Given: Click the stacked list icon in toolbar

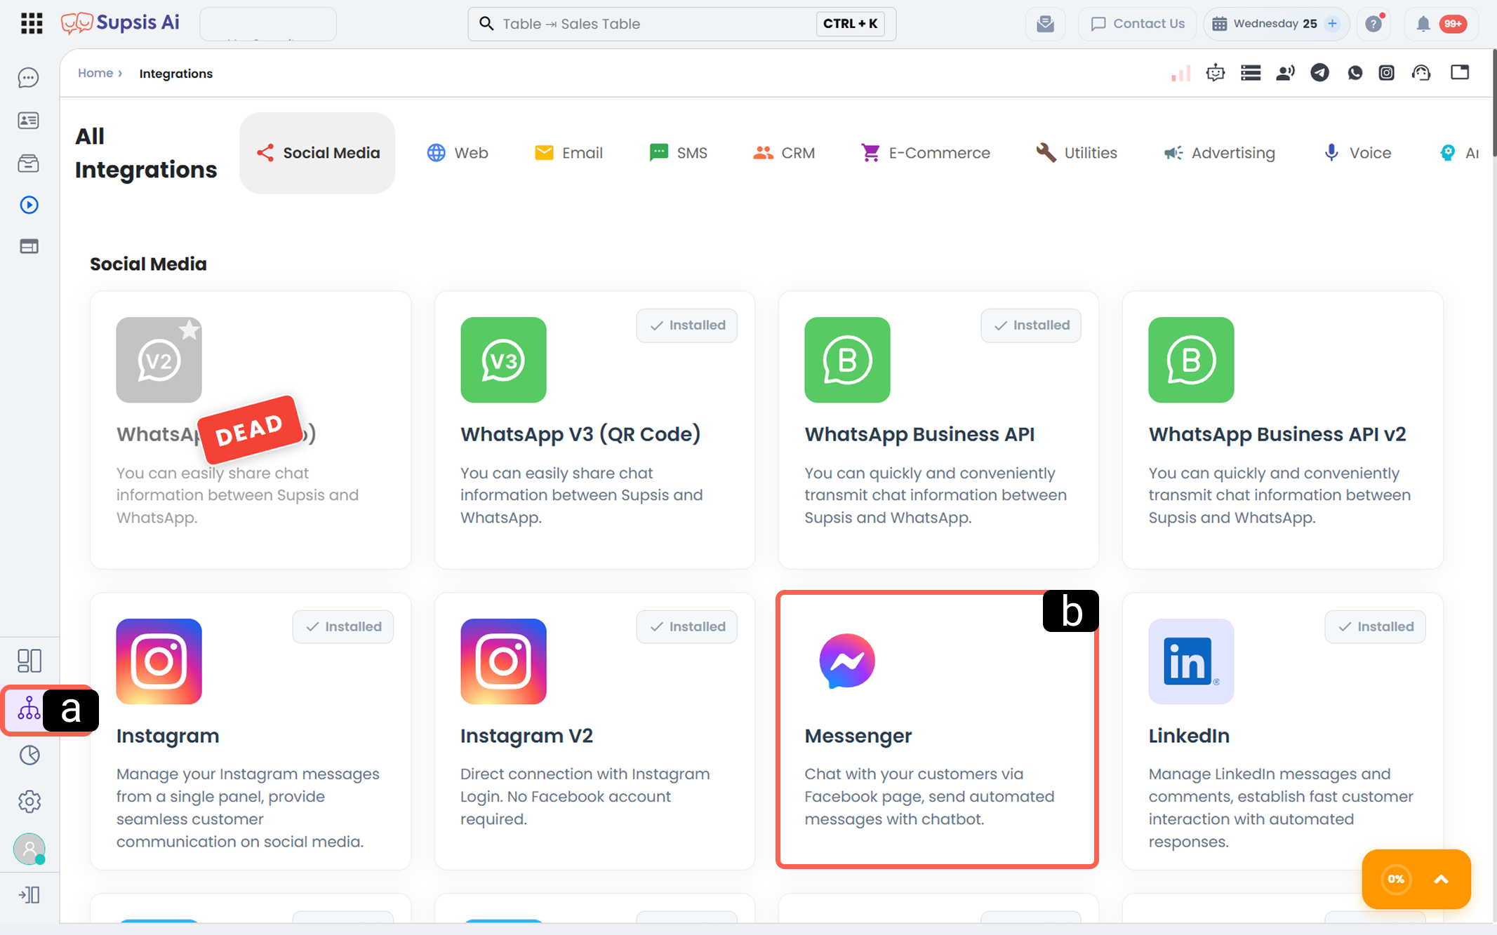Looking at the screenshot, I should (x=1251, y=73).
